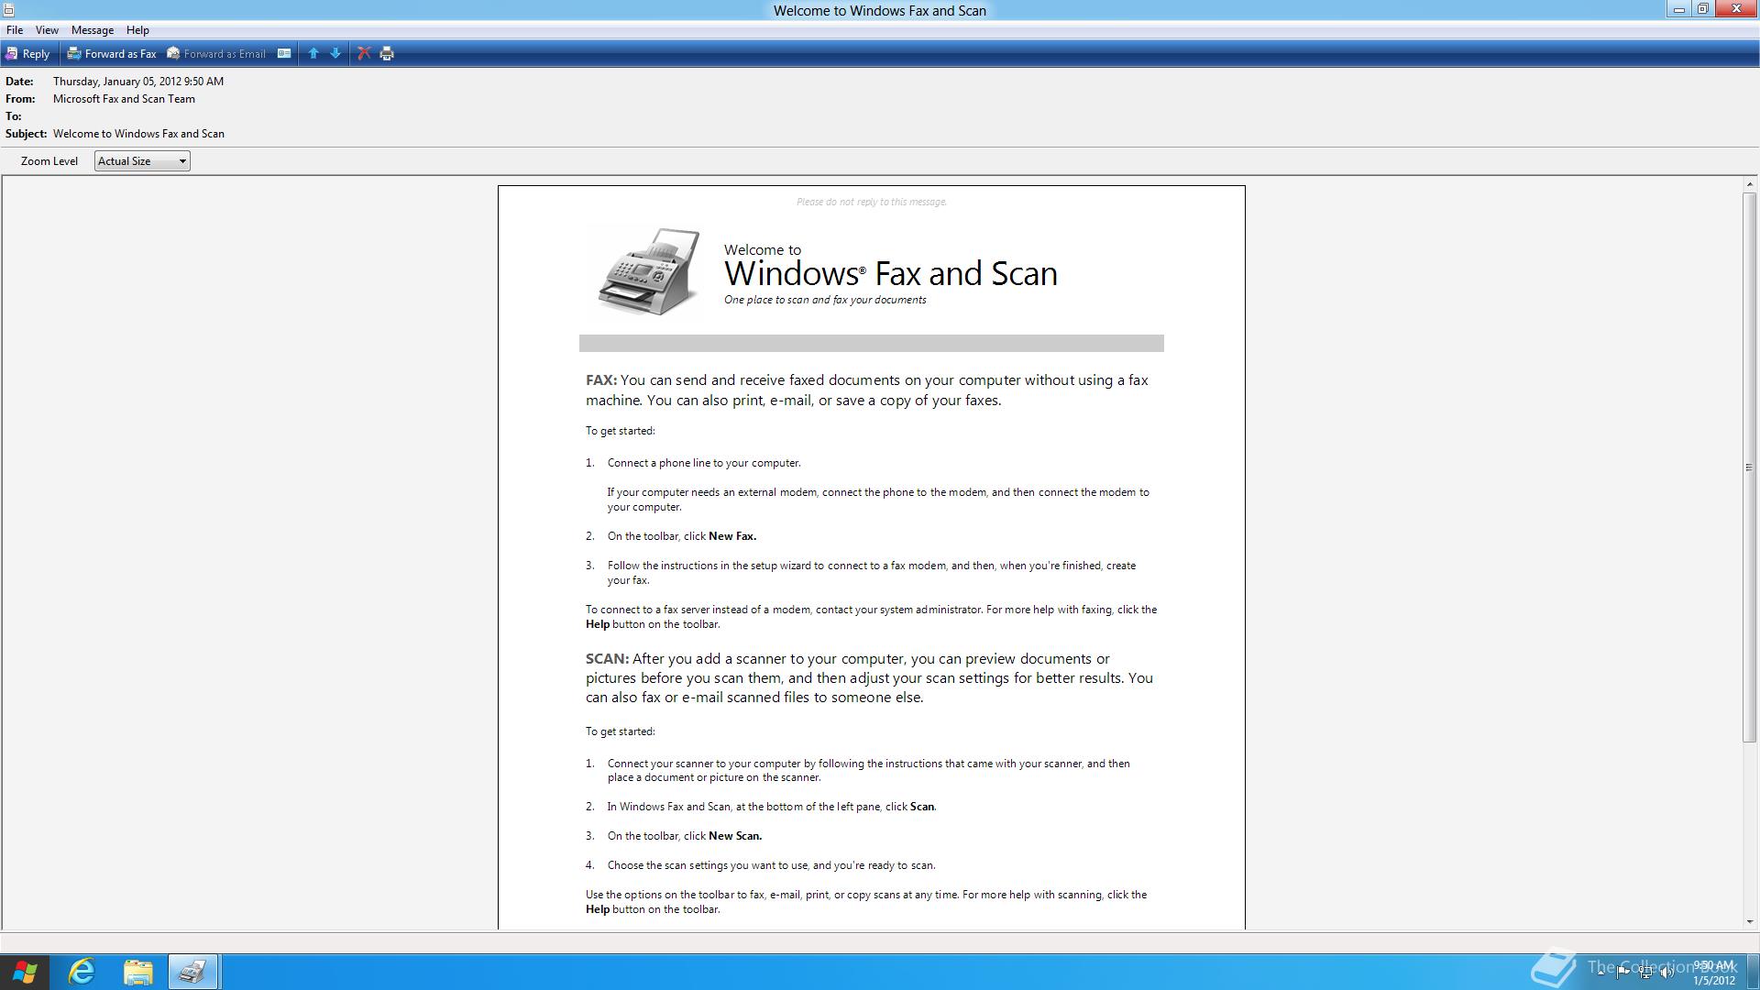
Task: Click the vertical scrollbar down arrow
Action: [1749, 922]
